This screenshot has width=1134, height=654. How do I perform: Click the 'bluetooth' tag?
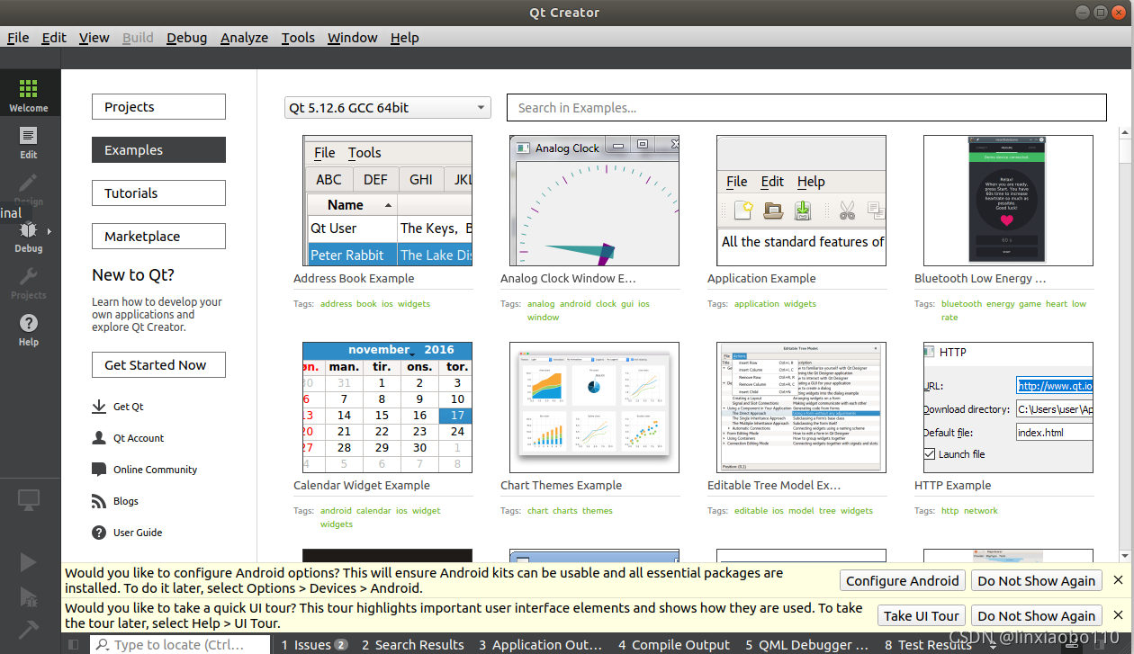[961, 304]
